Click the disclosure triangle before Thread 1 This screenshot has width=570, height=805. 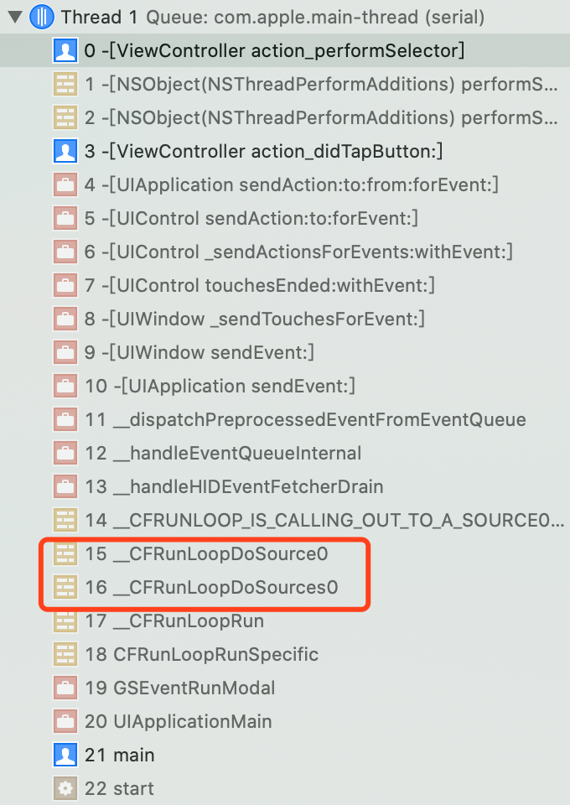click(12, 16)
